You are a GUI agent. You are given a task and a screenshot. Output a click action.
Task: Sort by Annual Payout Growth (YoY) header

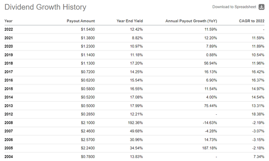(x=191, y=21)
